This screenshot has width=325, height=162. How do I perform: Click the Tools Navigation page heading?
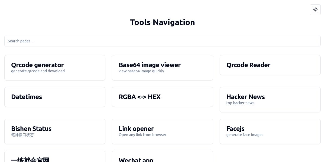point(162,22)
